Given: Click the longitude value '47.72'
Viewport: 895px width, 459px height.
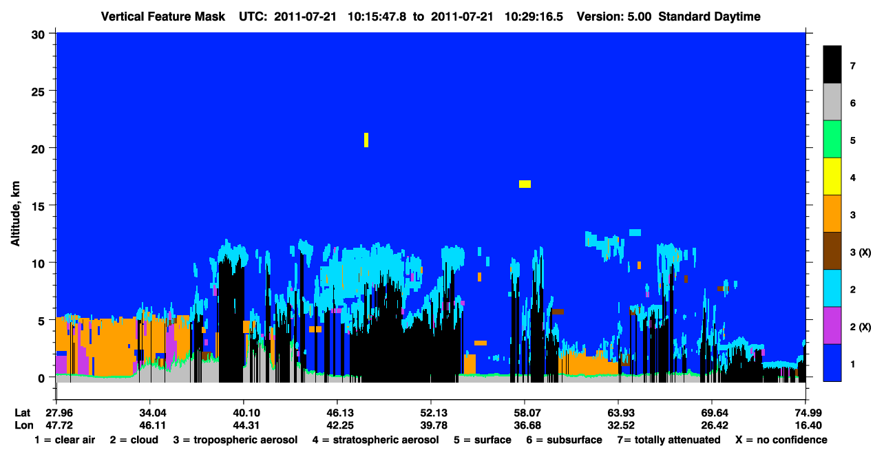Looking at the screenshot, I should point(59,425).
